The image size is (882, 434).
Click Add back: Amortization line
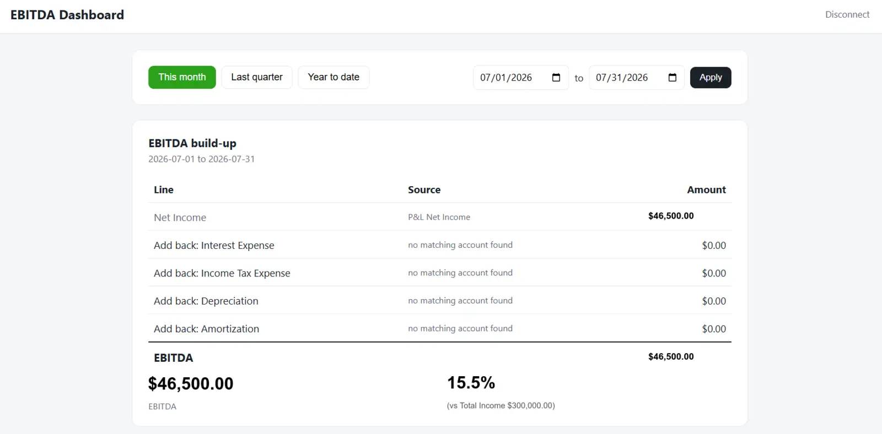pyautogui.click(x=207, y=329)
